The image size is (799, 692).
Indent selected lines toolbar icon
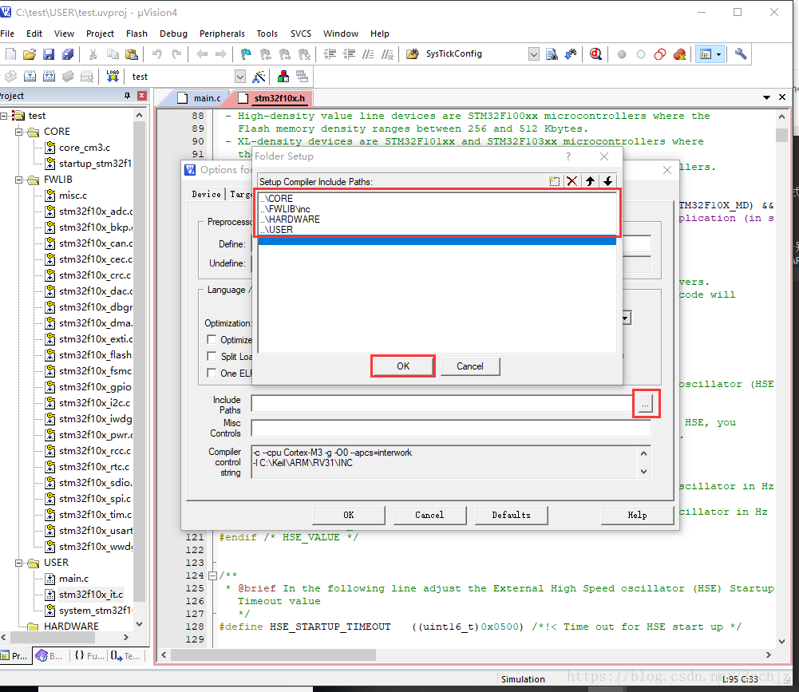coord(330,54)
